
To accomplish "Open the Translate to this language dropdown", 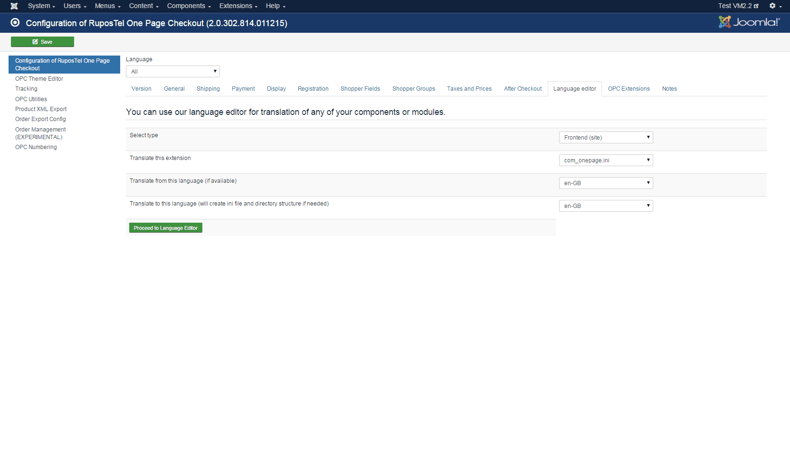I will (x=606, y=206).
